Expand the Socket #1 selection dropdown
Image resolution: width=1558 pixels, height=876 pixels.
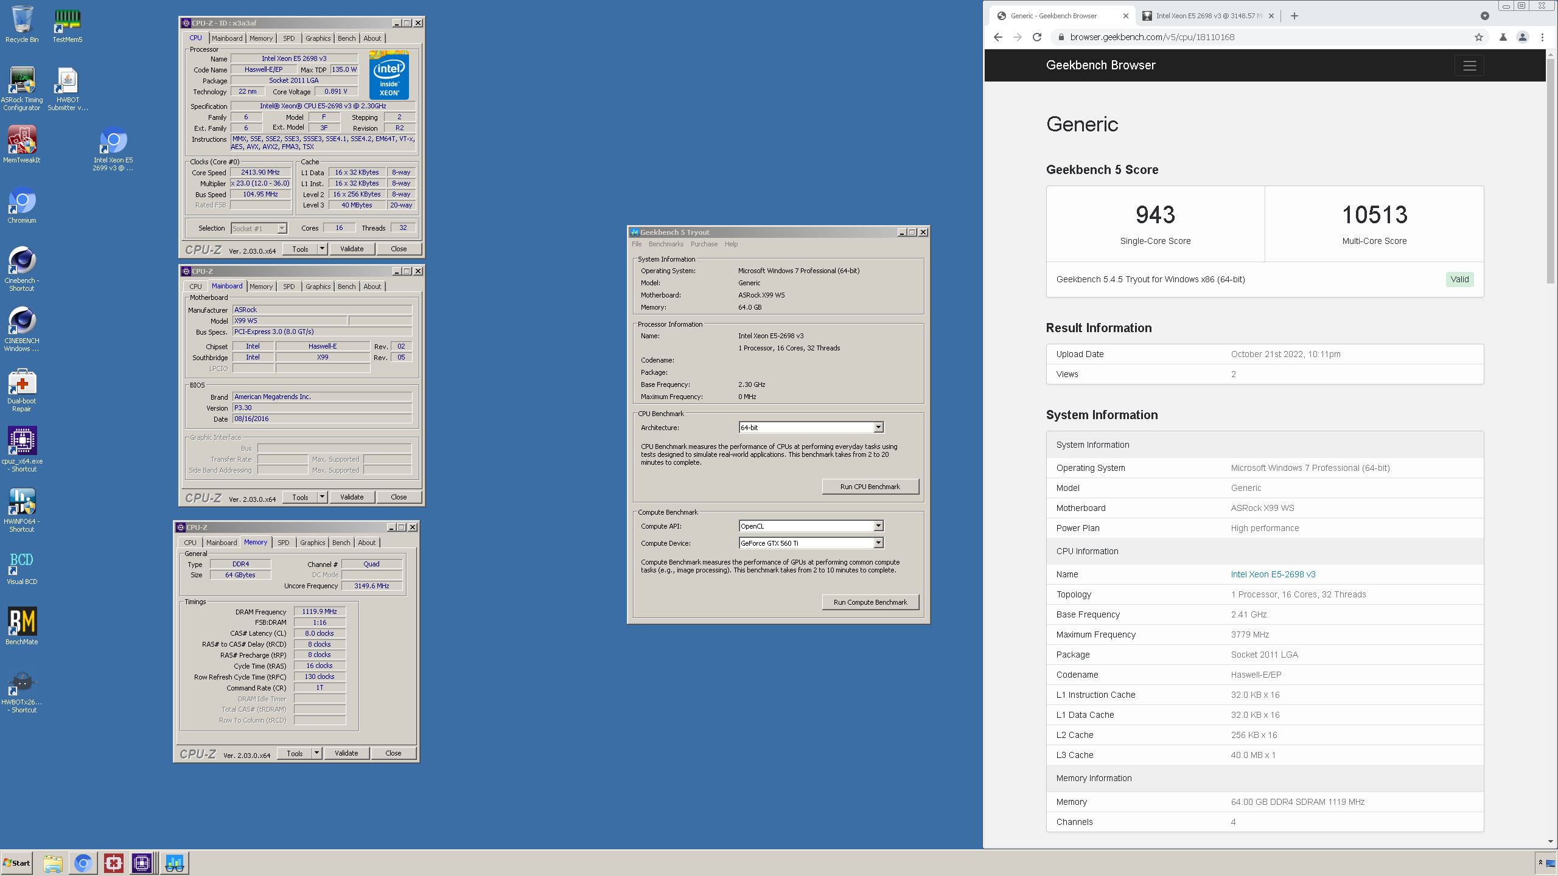[x=282, y=228]
